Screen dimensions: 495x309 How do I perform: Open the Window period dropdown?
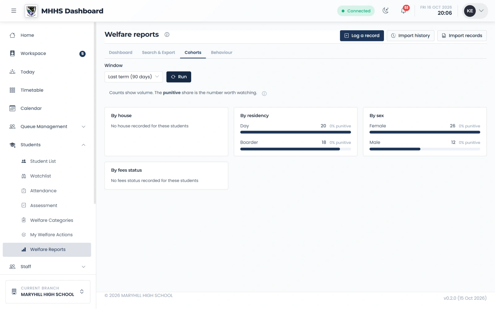click(x=134, y=77)
